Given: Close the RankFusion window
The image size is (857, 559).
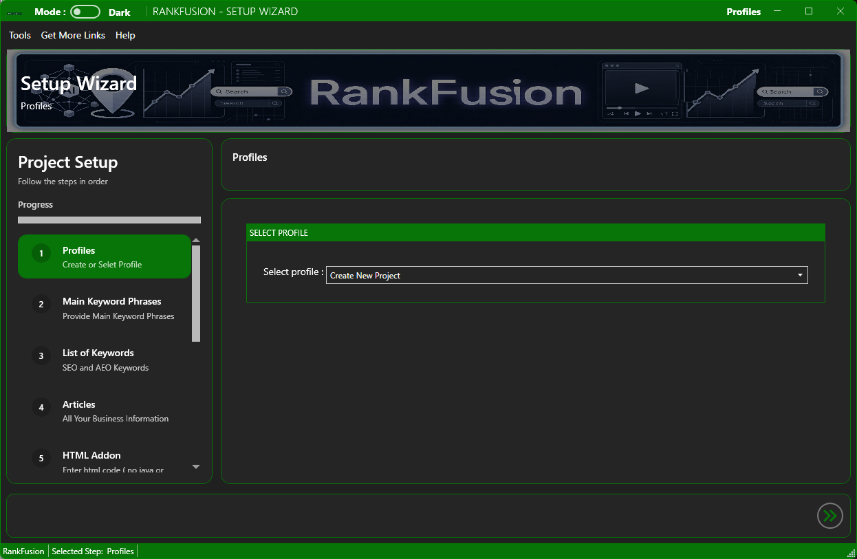Looking at the screenshot, I should click(840, 11).
